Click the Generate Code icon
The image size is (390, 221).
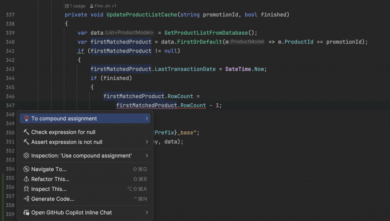click(26, 199)
